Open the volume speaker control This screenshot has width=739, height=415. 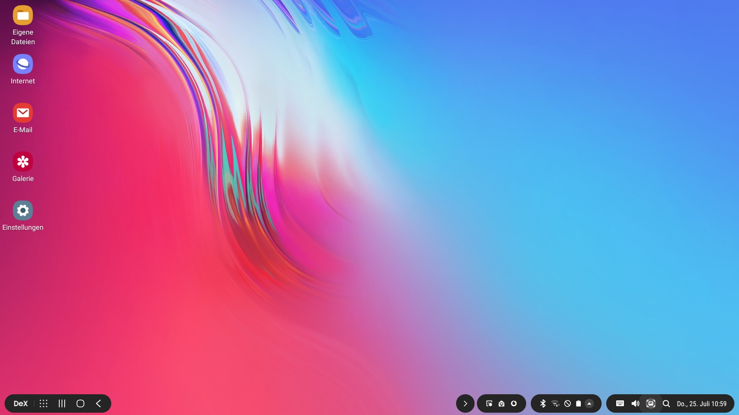635,403
